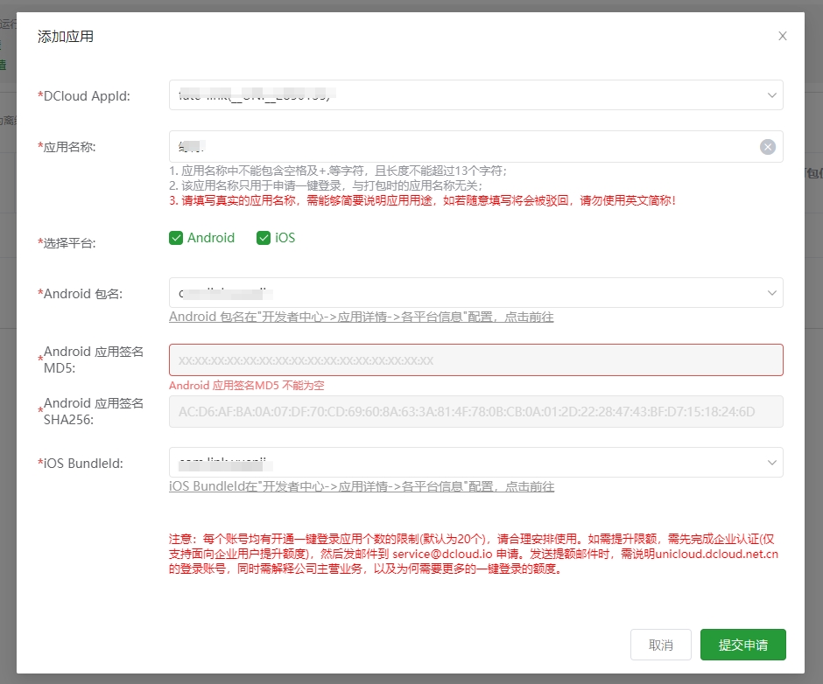
Task: Focus the Android 应用签名 MD5 input field
Action: [x=475, y=360]
